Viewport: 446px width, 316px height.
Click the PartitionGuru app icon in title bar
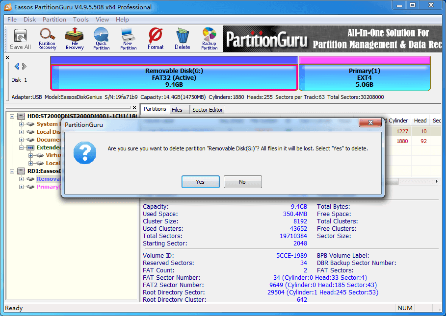8,7
